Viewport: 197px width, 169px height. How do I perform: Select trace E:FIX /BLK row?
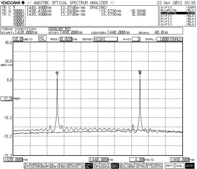(178, 19)
